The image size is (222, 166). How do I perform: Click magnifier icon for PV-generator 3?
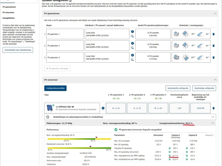132,60
